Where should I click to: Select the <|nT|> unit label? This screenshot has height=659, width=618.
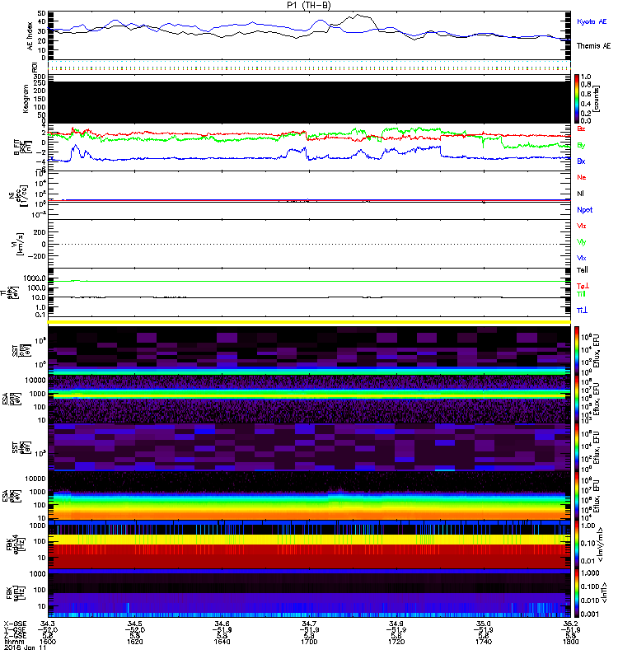pos(606,593)
